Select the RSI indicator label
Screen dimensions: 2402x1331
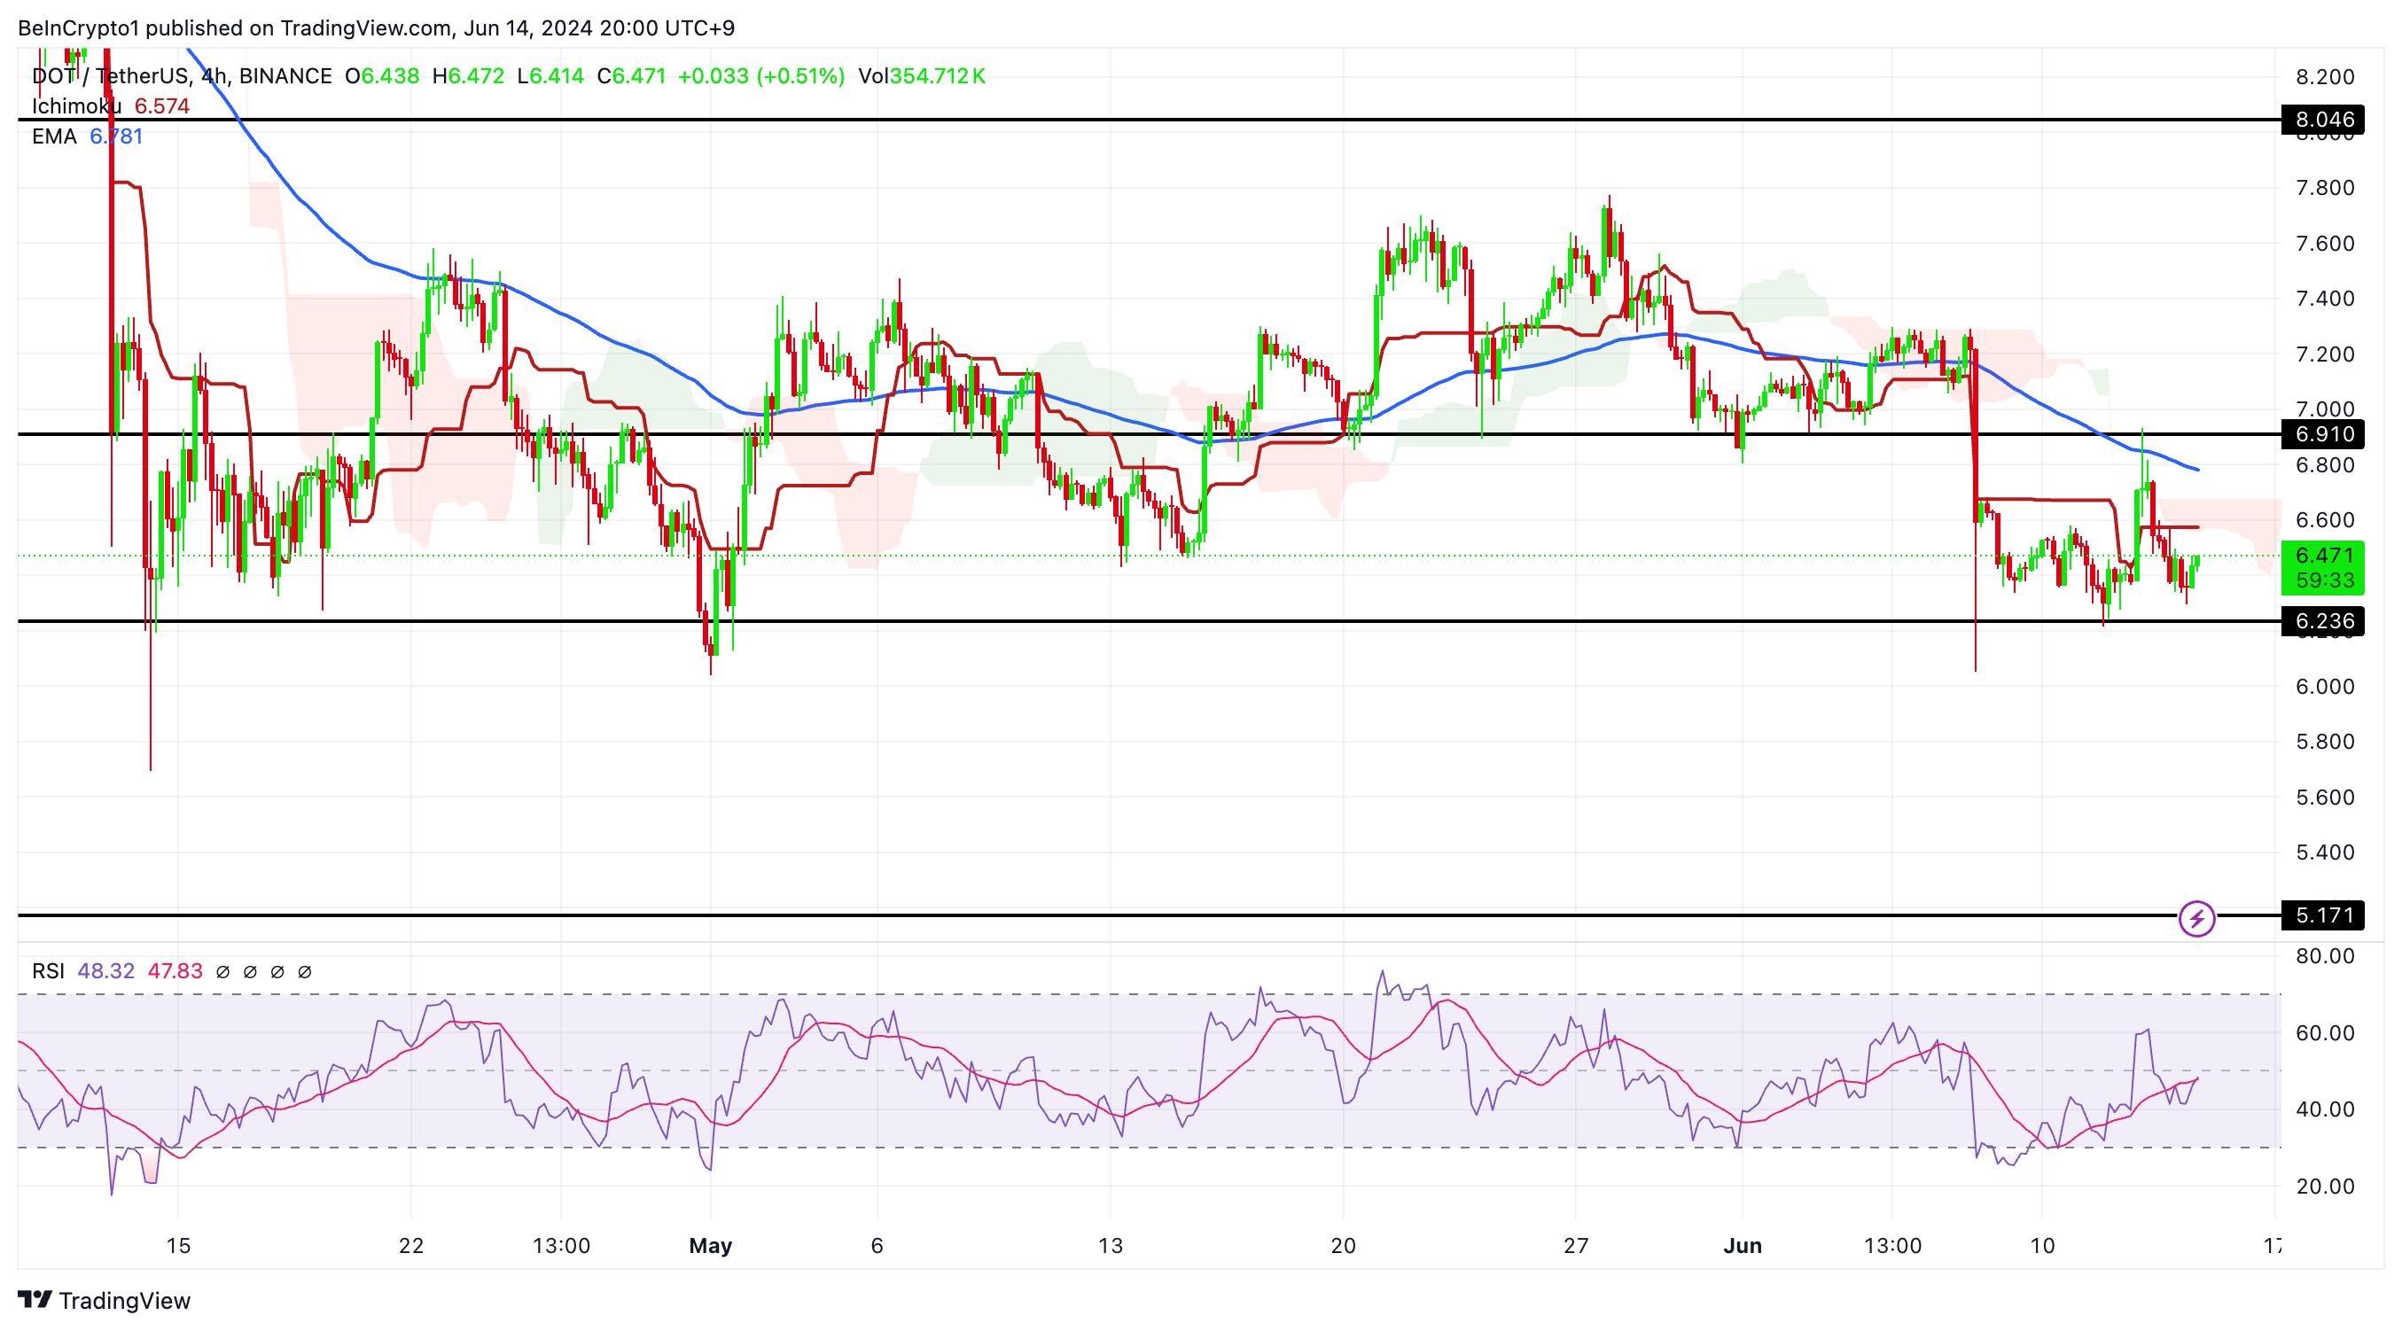(48, 971)
